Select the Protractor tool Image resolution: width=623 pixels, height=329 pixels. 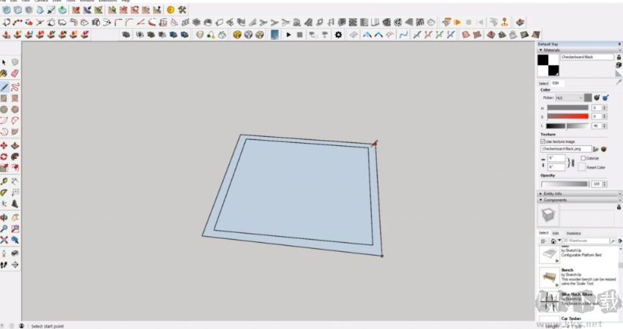[x=4, y=192]
